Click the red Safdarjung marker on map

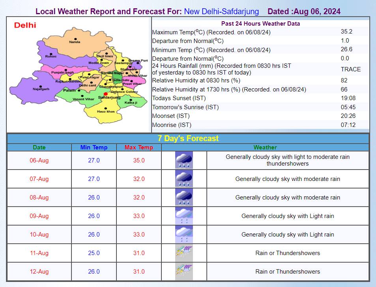click(106, 94)
